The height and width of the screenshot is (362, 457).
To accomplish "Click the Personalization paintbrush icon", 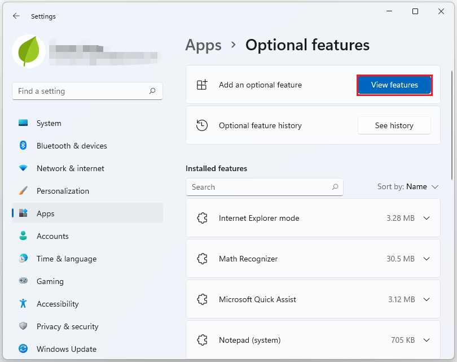I will coord(23,191).
